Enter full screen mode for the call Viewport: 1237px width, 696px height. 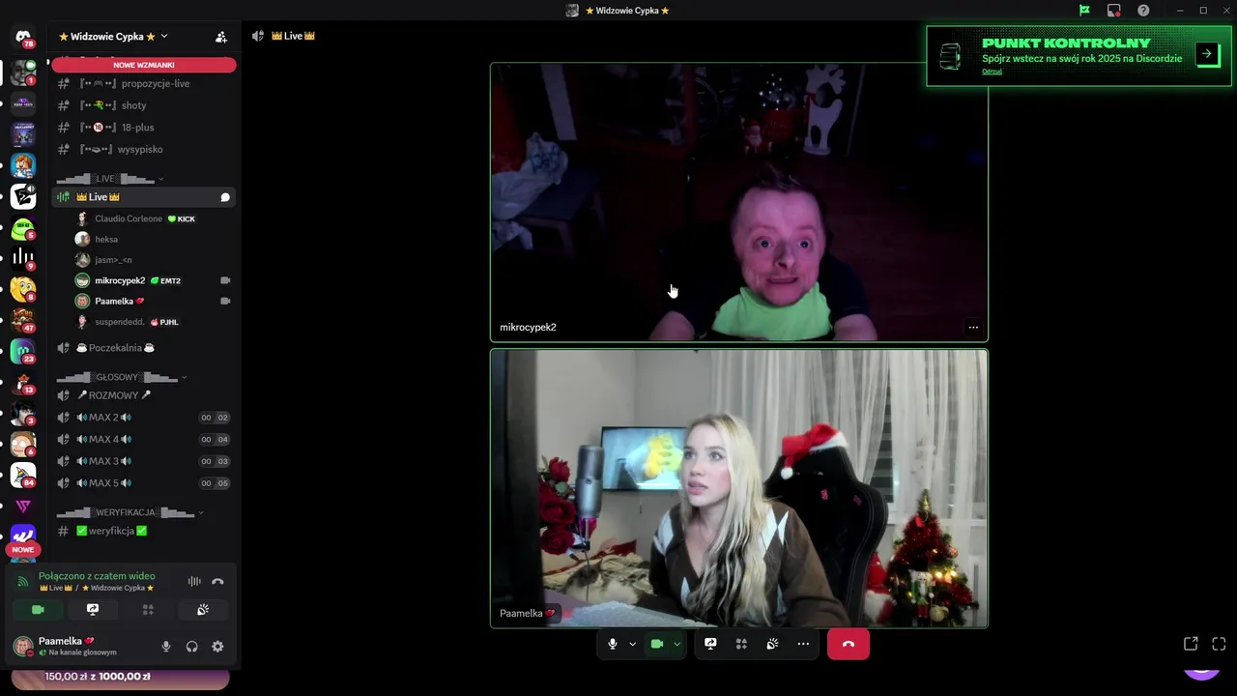[x=1219, y=644]
